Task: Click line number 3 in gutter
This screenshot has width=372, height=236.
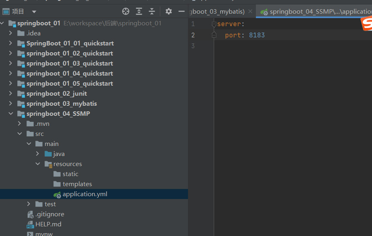Action: pos(193,46)
